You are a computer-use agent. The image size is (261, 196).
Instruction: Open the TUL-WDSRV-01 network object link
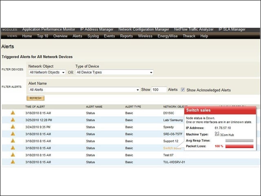[174, 162]
